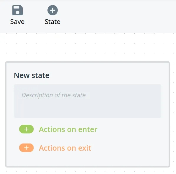Click the blank toolbar area right of State

click(118, 16)
